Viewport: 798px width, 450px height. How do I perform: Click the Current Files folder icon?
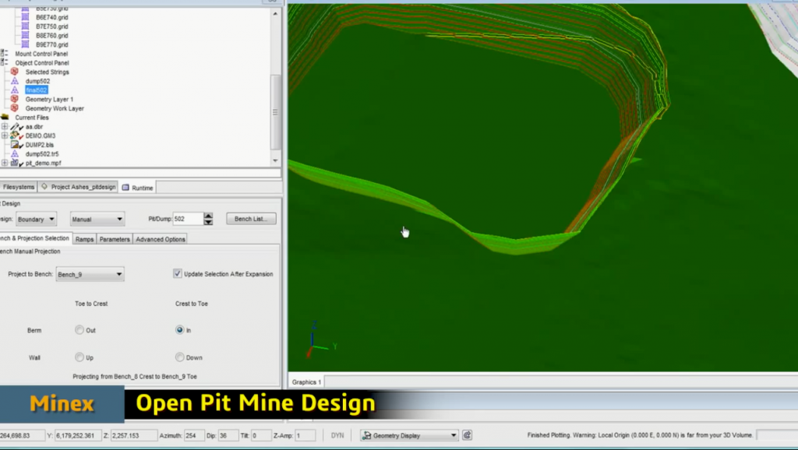tap(5, 118)
